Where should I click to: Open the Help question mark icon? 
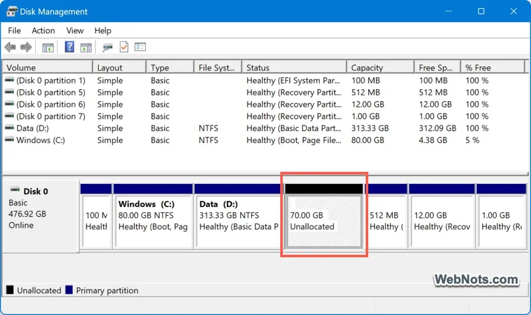pyautogui.click(x=69, y=46)
